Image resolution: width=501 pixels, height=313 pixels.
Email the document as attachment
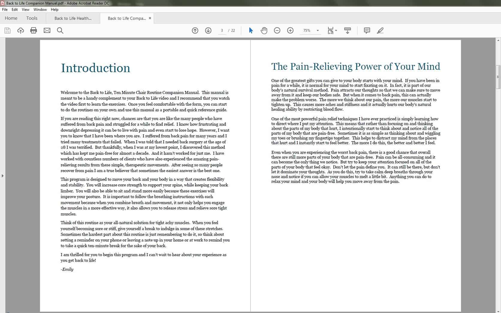[x=47, y=30]
